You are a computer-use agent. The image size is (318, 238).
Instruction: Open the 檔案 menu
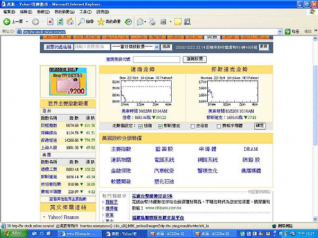coord(10,12)
